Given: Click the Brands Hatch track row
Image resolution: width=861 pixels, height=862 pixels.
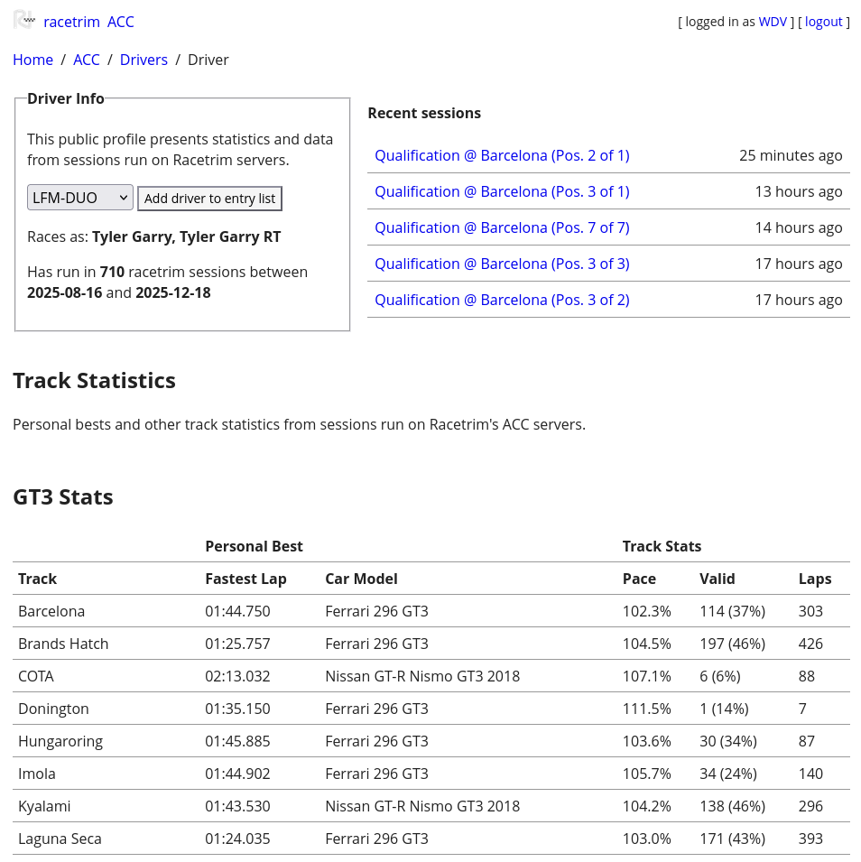Looking at the screenshot, I should (x=63, y=644).
